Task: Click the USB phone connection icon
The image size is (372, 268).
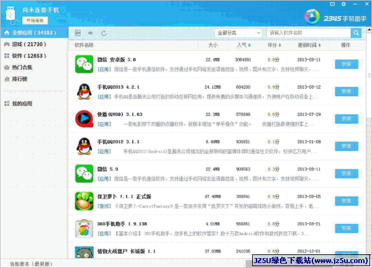Action: 11,15
